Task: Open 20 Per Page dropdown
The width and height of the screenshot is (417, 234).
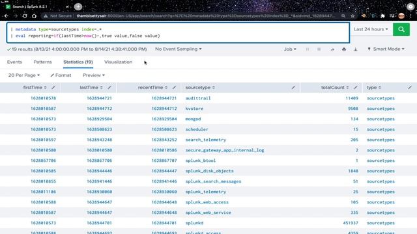Action: (24, 75)
